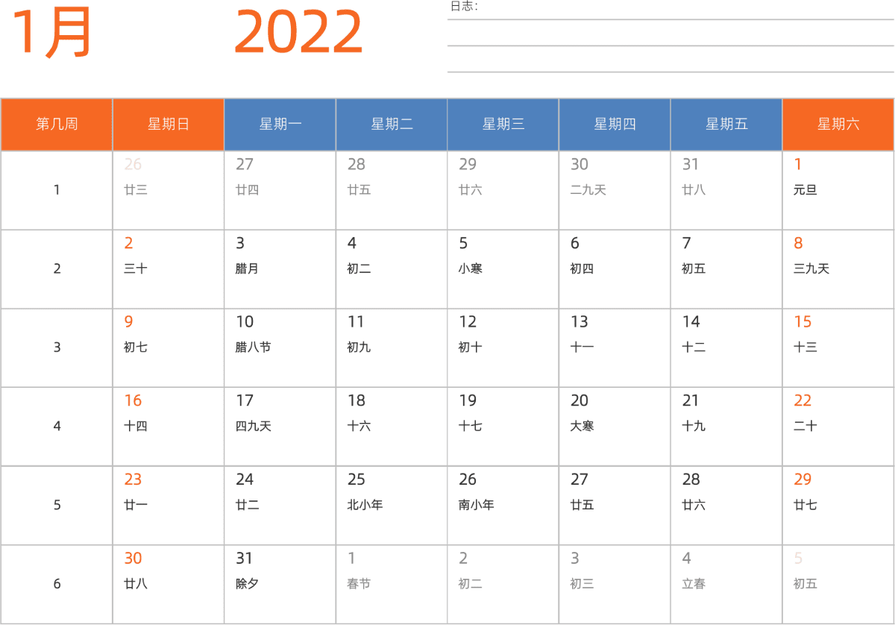Click the first journal line beside 日志
Viewport: 895px width, 625px height.
click(x=671, y=19)
